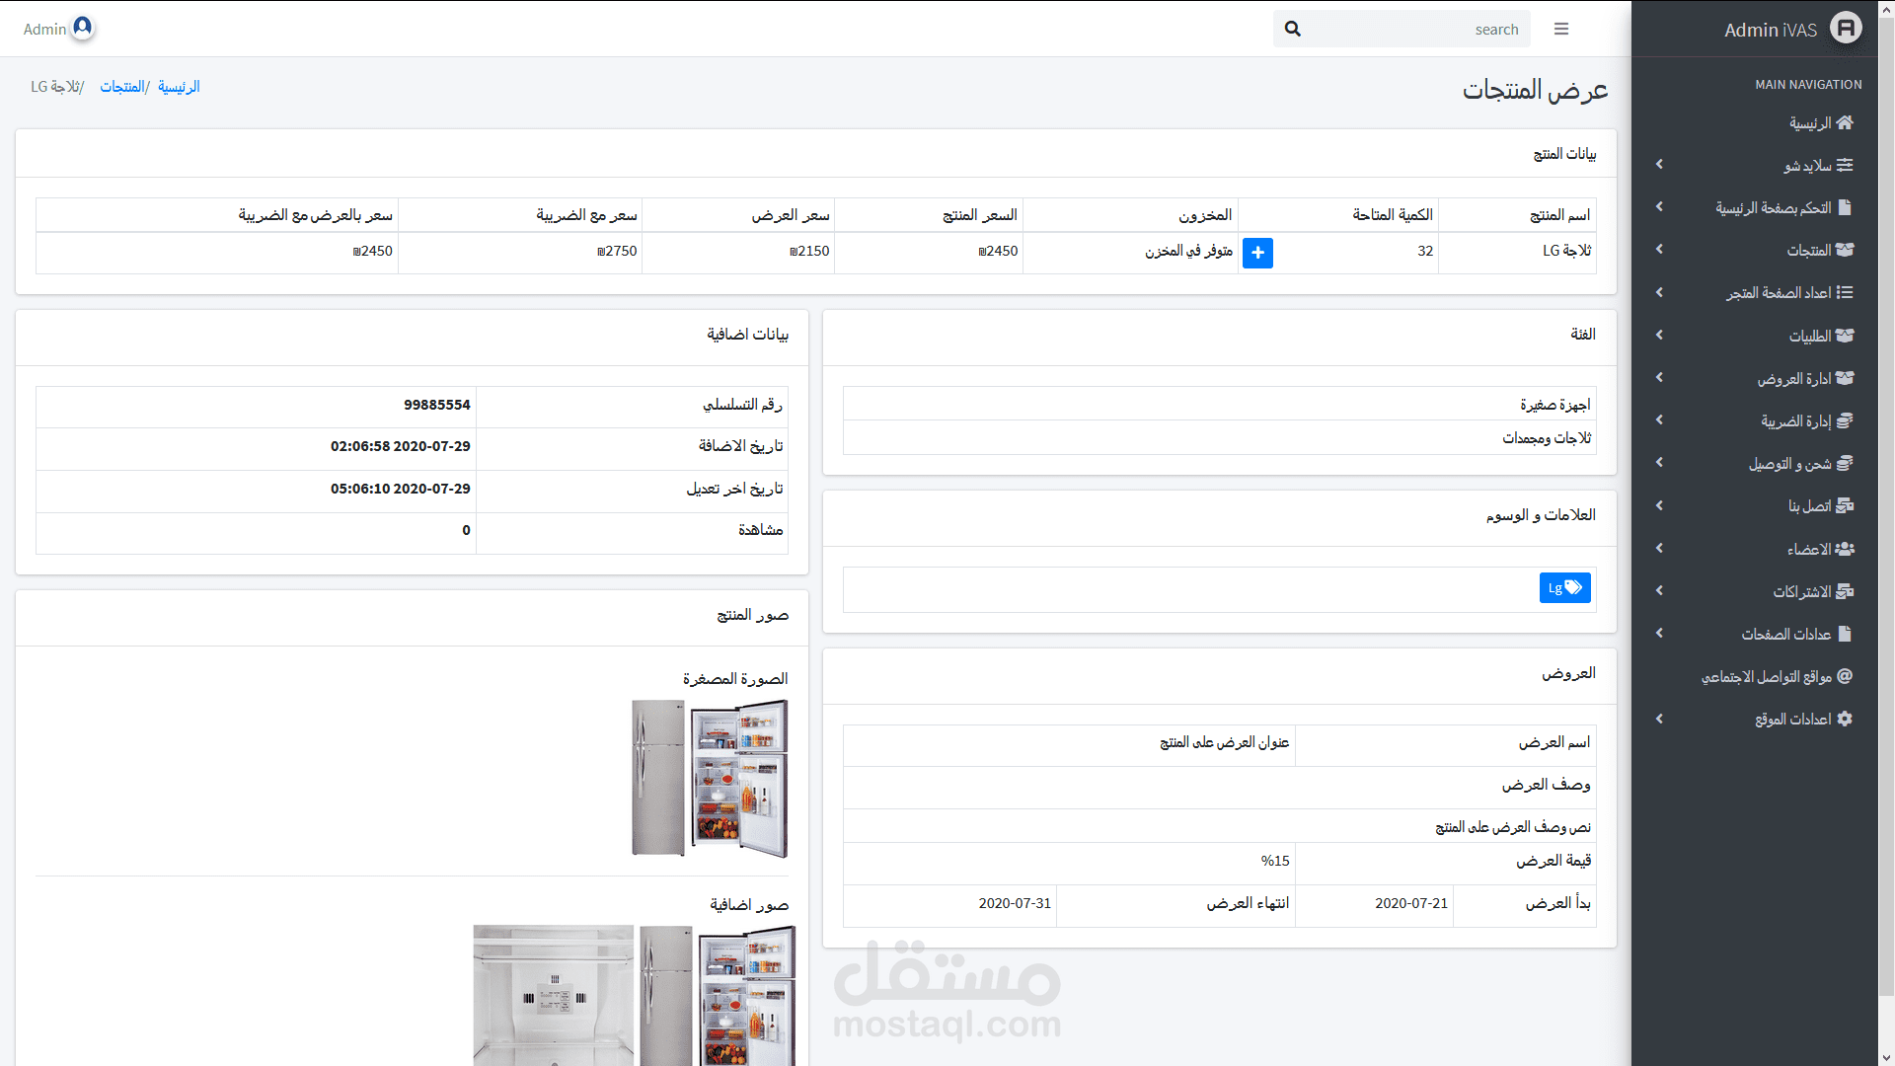Click the home icon for الرئيسية

pyautogui.click(x=1844, y=122)
